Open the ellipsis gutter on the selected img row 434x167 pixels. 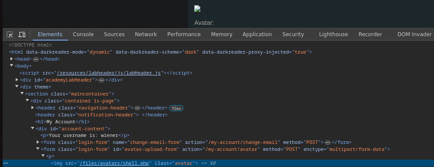(x=6, y=163)
